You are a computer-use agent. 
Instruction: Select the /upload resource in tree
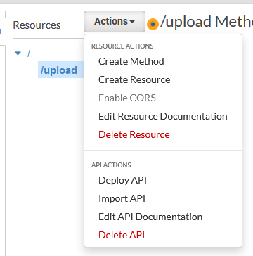[59, 70]
